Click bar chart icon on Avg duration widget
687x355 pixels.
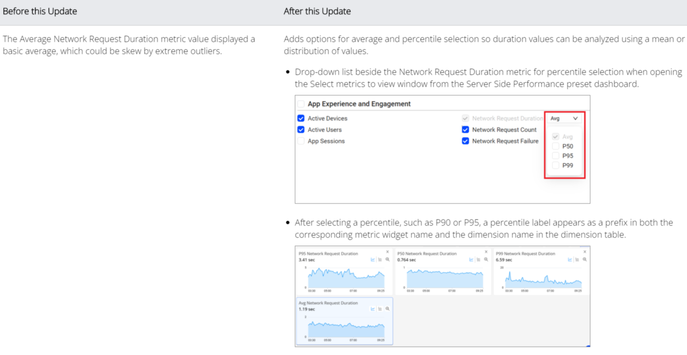coord(380,309)
